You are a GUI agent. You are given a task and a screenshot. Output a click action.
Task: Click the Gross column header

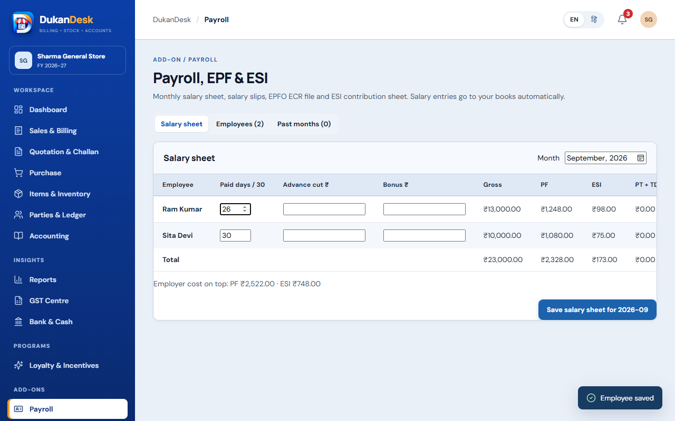pyautogui.click(x=493, y=185)
